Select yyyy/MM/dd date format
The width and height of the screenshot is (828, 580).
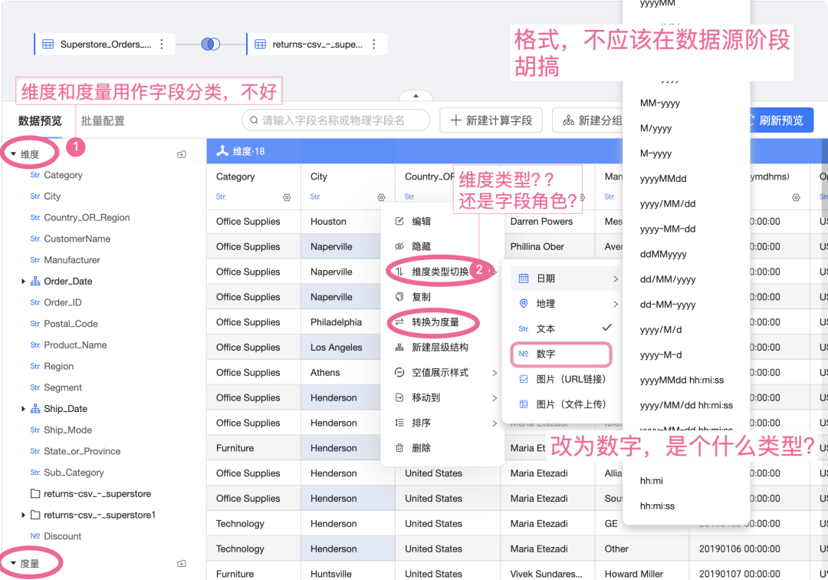pos(668,204)
